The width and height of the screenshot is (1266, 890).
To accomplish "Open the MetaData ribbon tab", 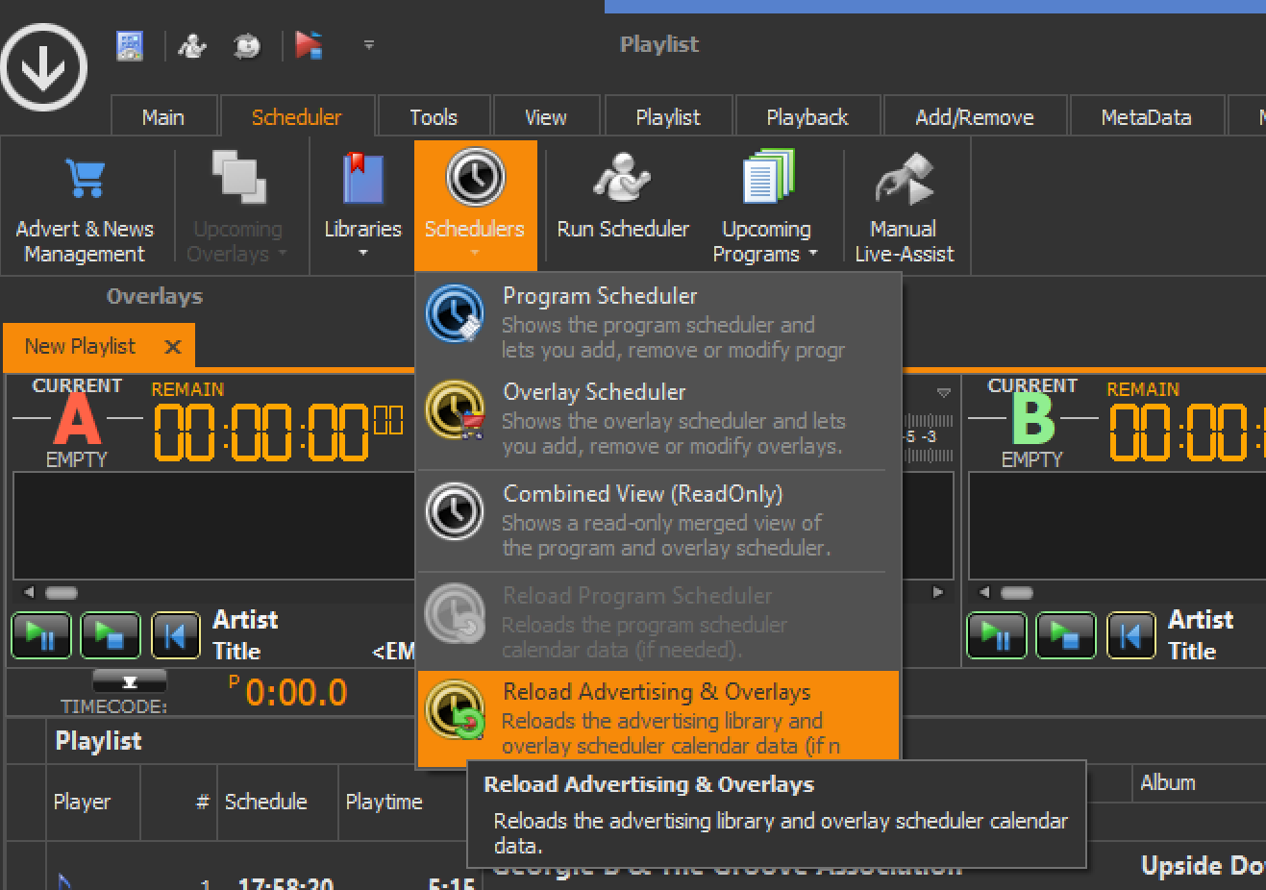I will 1145,117.
